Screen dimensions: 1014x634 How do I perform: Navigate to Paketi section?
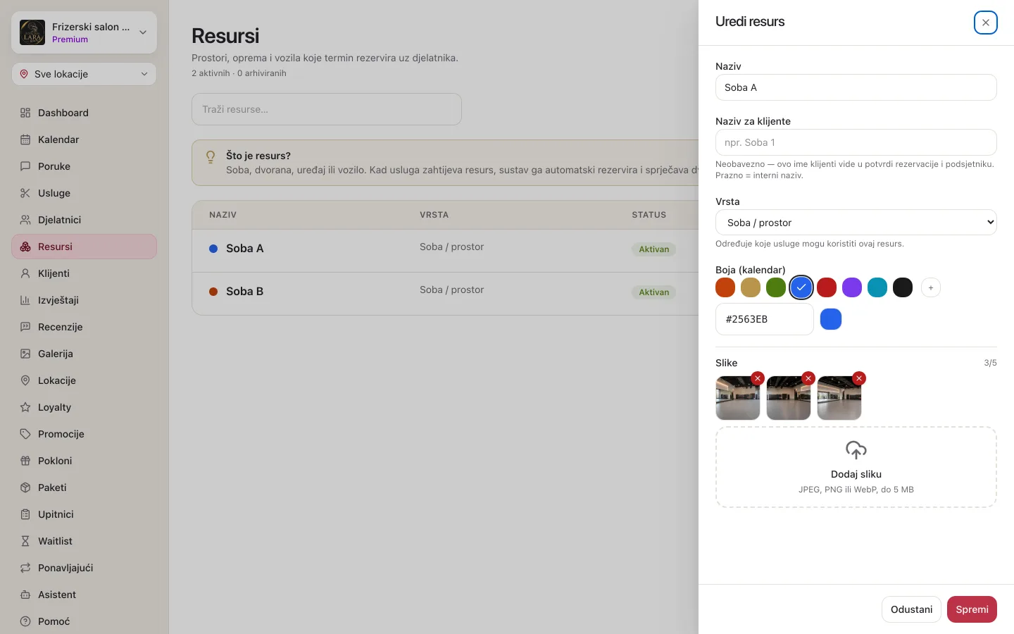[84, 487]
